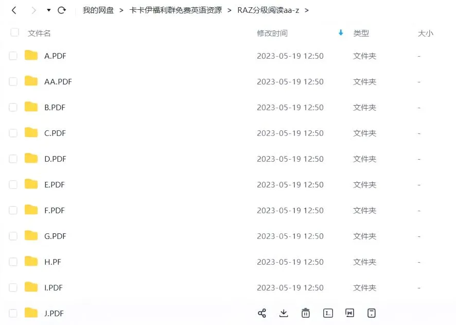The width and height of the screenshot is (456, 325).
Task: Select the J.PDF folder name
Action: pos(54,313)
